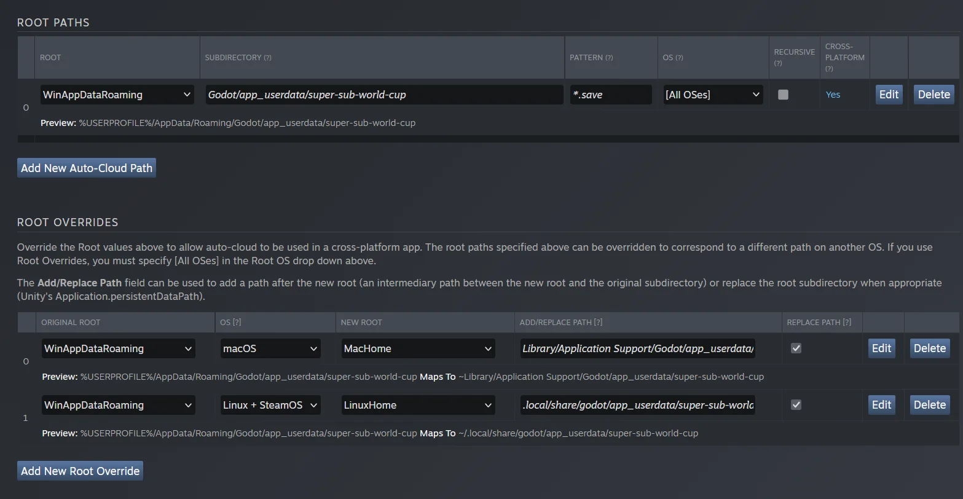The height and width of the screenshot is (499, 963).
Task: Open Original Root dropdown in Linux override row
Action: pyautogui.click(x=119, y=405)
